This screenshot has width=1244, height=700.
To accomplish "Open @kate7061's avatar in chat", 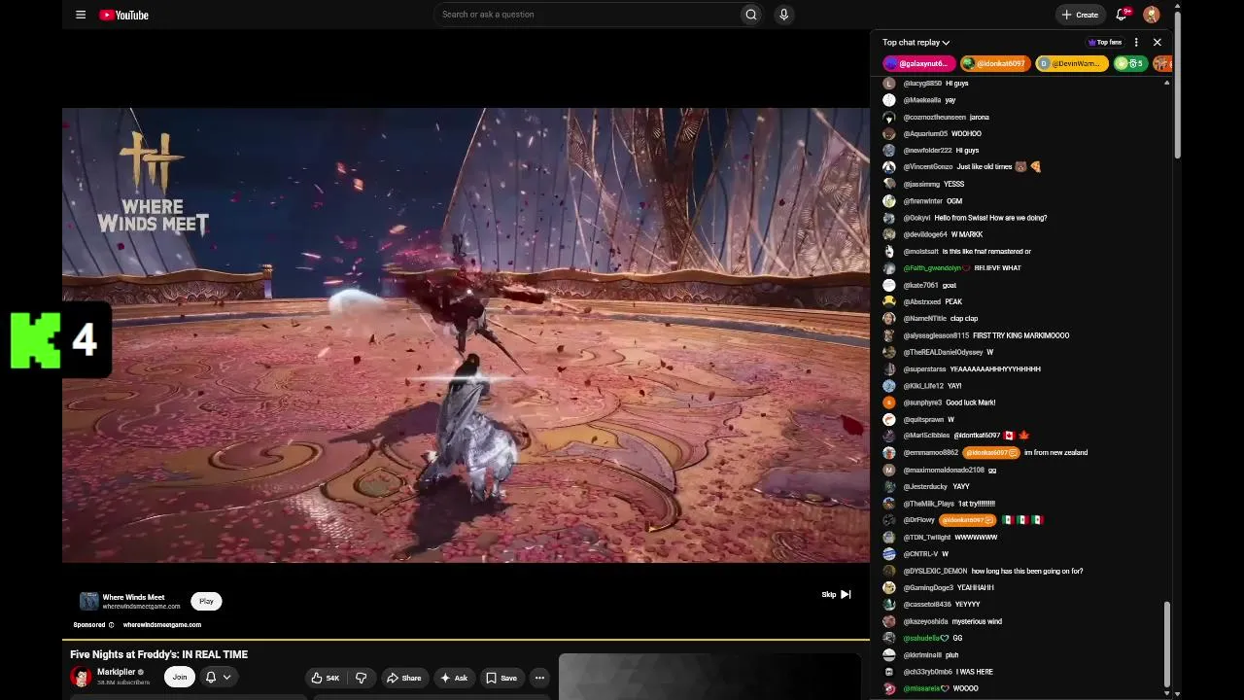I will [888, 285].
